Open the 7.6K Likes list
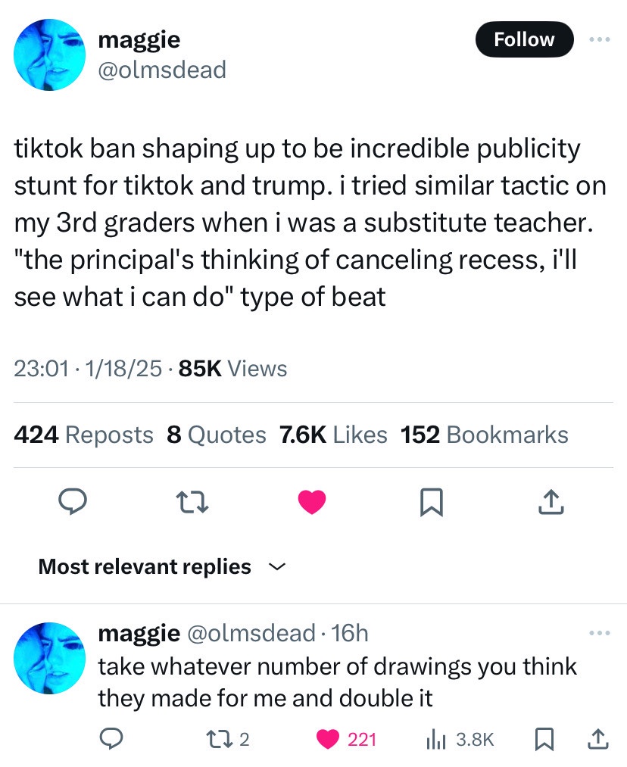The image size is (627, 767). pyautogui.click(x=333, y=435)
